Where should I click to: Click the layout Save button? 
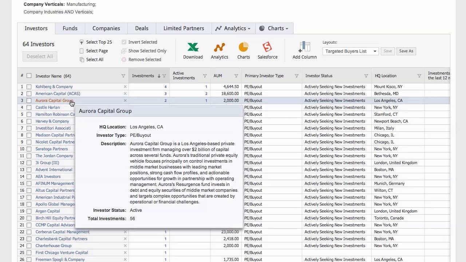(388, 51)
